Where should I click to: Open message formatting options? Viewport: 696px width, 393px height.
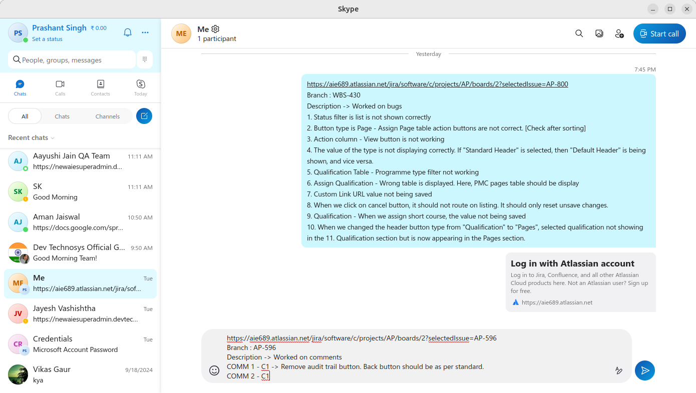tap(619, 370)
